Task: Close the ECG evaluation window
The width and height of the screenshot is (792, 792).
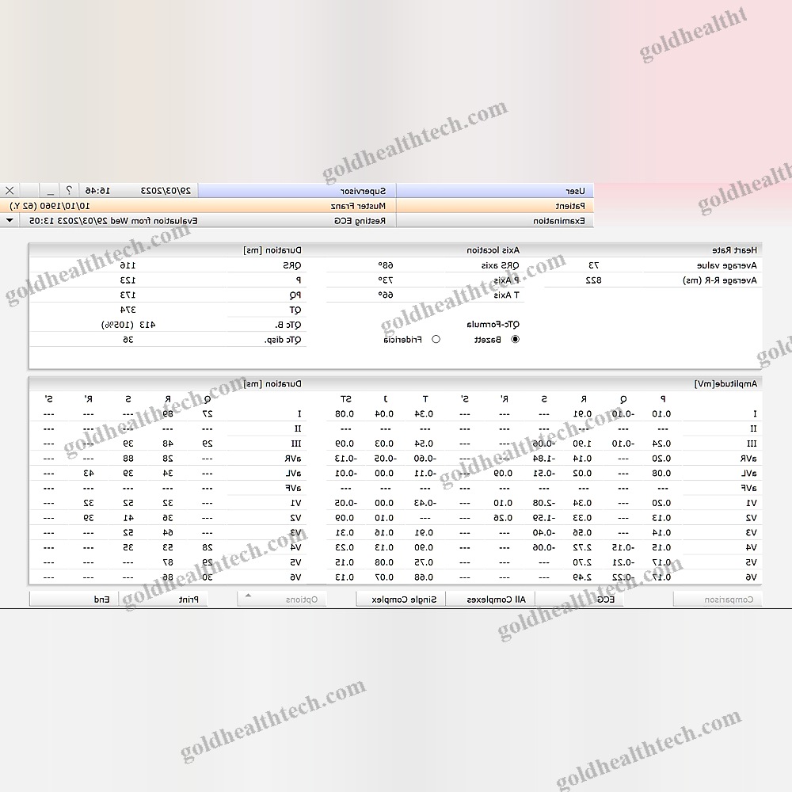Action: click(10, 190)
